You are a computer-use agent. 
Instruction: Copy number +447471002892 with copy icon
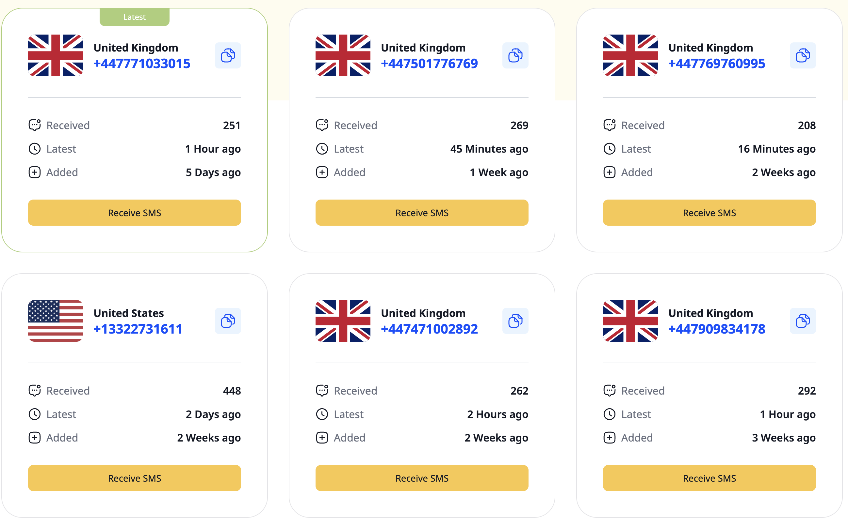pyautogui.click(x=515, y=321)
